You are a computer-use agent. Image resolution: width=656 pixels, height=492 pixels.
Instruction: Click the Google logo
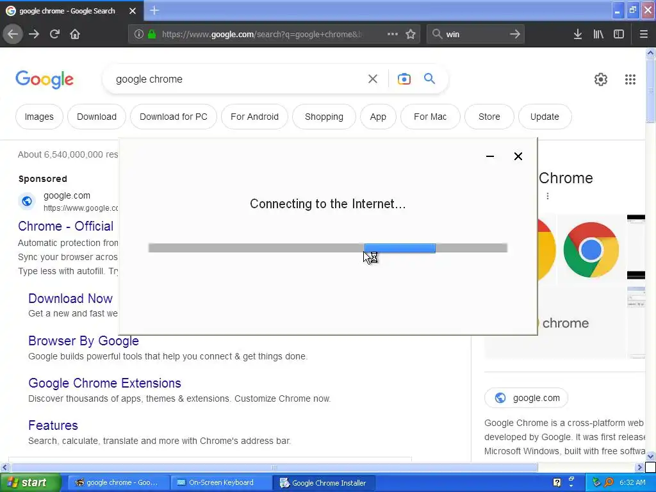(44, 79)
